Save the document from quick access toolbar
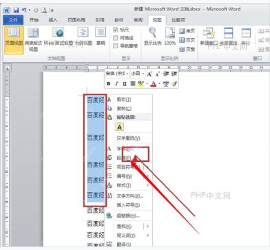The height and width of the screenshot is (250, 270). tap(16, 10)
